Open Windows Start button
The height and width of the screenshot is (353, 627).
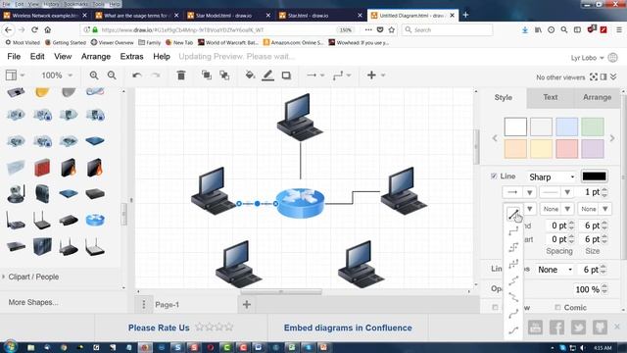[x=10, y=346]
